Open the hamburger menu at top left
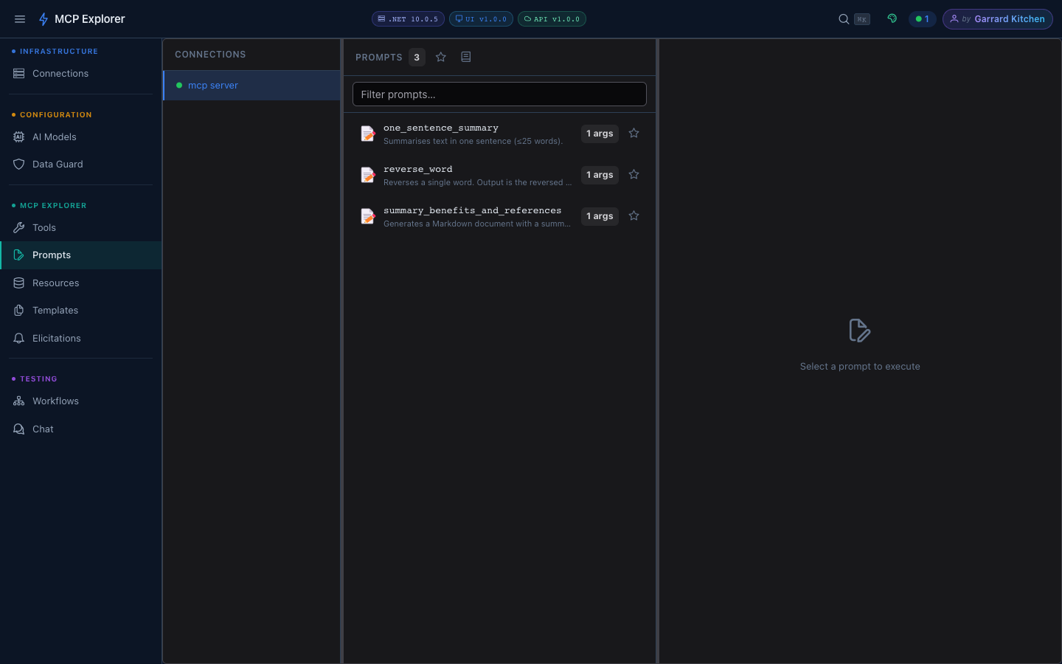Viewport: 1062px width, 664px height. 19,18
